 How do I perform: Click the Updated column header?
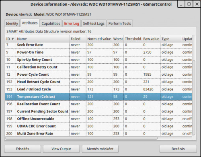[187, 39]
